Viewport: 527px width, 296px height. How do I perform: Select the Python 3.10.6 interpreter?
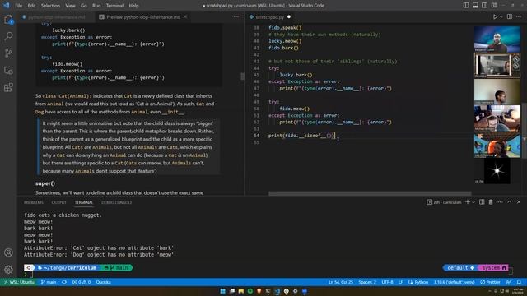click(454, 282)
